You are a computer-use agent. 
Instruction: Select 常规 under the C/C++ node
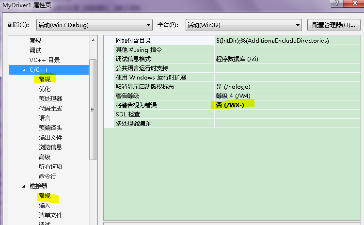click(x=45, y=80)
